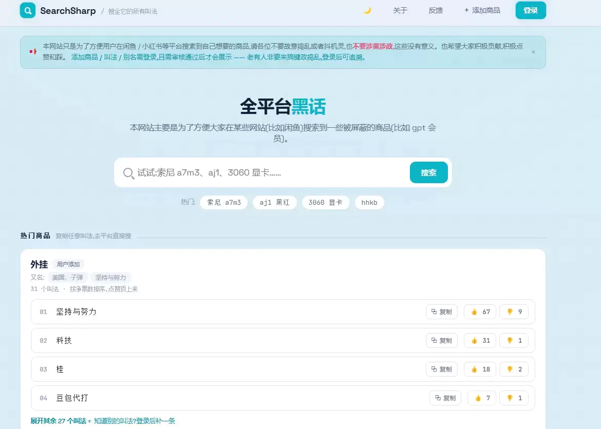Screen dimensions: 601x429
Task: Downvote 豆包代打 with thumbs-down 1
Action: pyautogui.click(x=514, y=398)
